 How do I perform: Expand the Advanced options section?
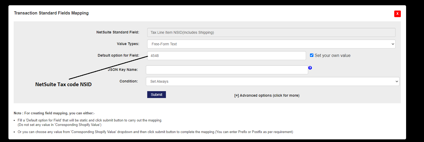coord(267,95)
